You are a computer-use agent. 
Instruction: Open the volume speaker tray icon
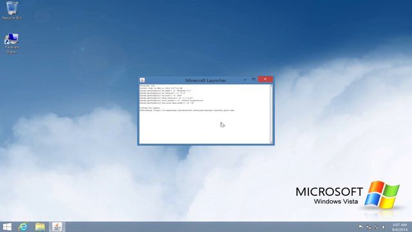tap(384, 227)
